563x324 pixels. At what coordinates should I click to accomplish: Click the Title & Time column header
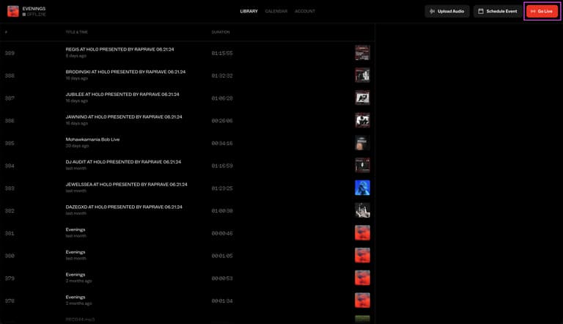(x=76, y=32)
